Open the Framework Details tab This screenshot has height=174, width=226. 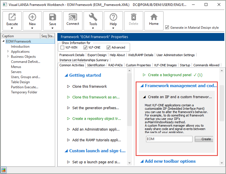(x=72, y=55)
